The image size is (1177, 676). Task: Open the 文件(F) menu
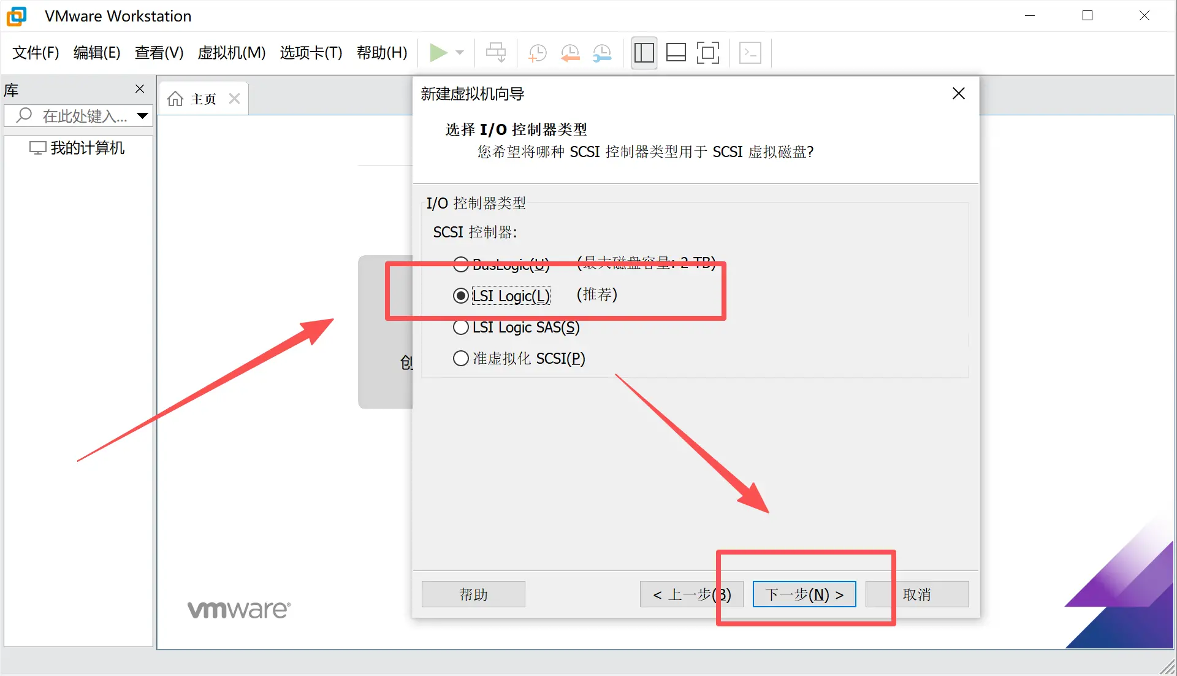(x=36, y=53)
